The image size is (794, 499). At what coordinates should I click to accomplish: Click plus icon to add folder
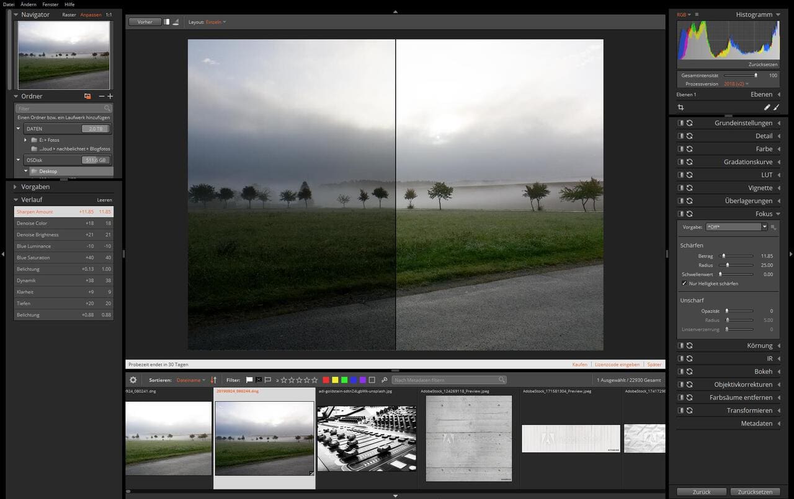coord(110,97)
